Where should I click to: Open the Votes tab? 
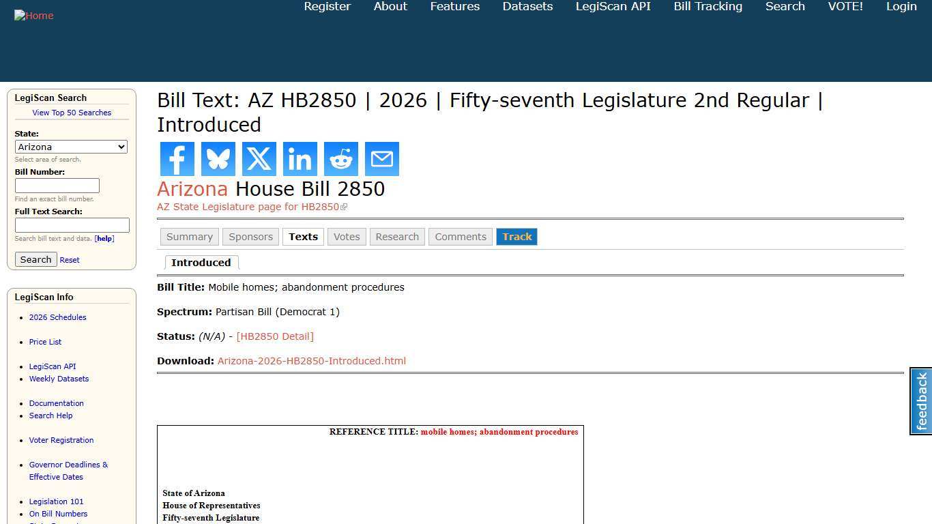[347, 236]
